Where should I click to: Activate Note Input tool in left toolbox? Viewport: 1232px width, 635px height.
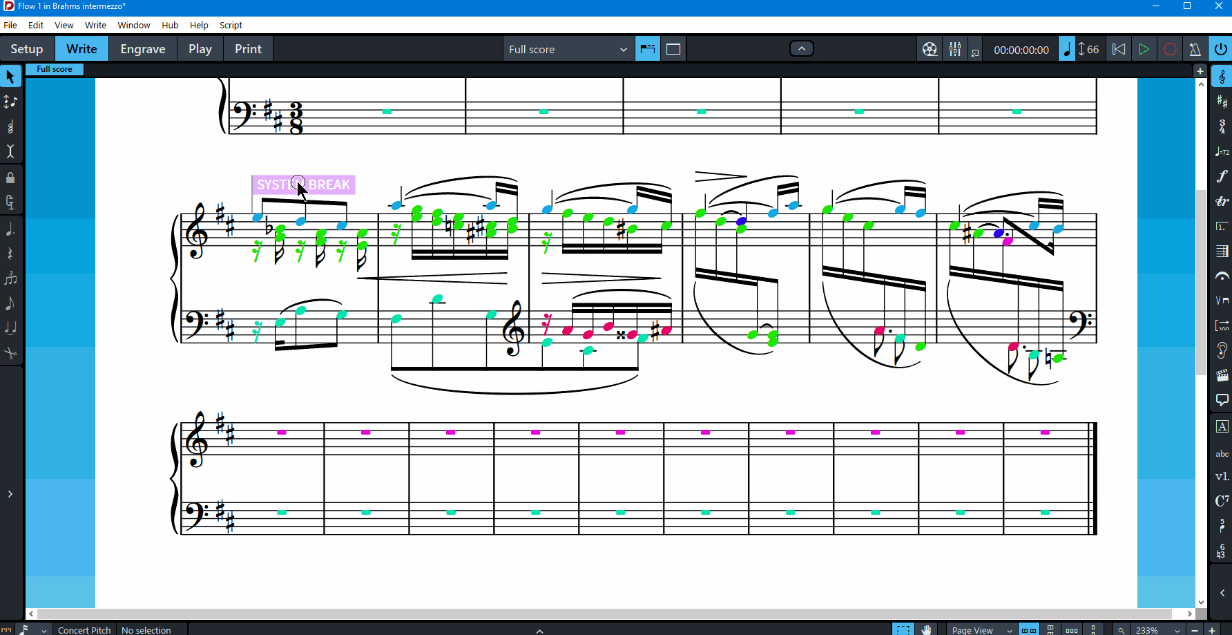(10, 102)
